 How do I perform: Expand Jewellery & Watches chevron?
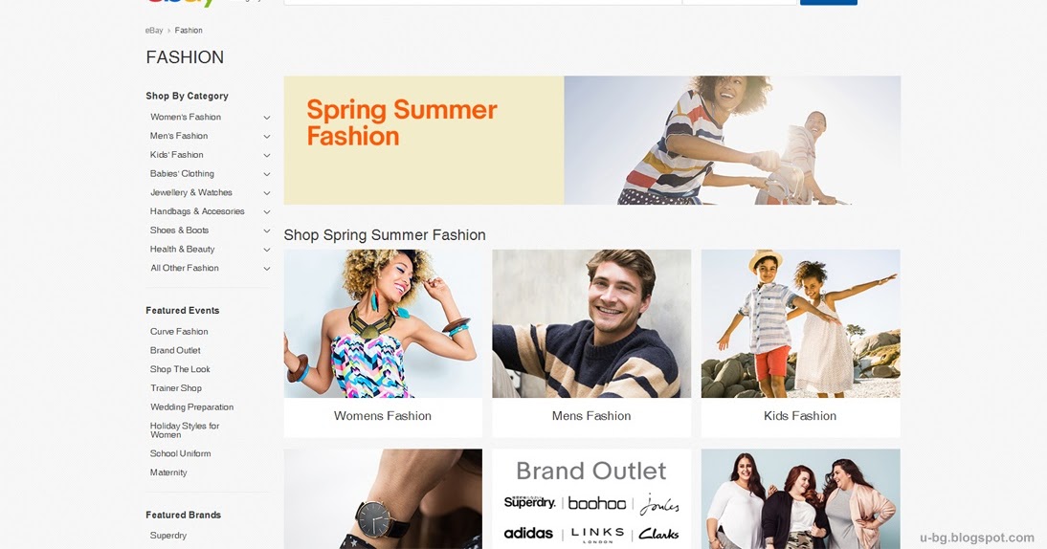266,193
